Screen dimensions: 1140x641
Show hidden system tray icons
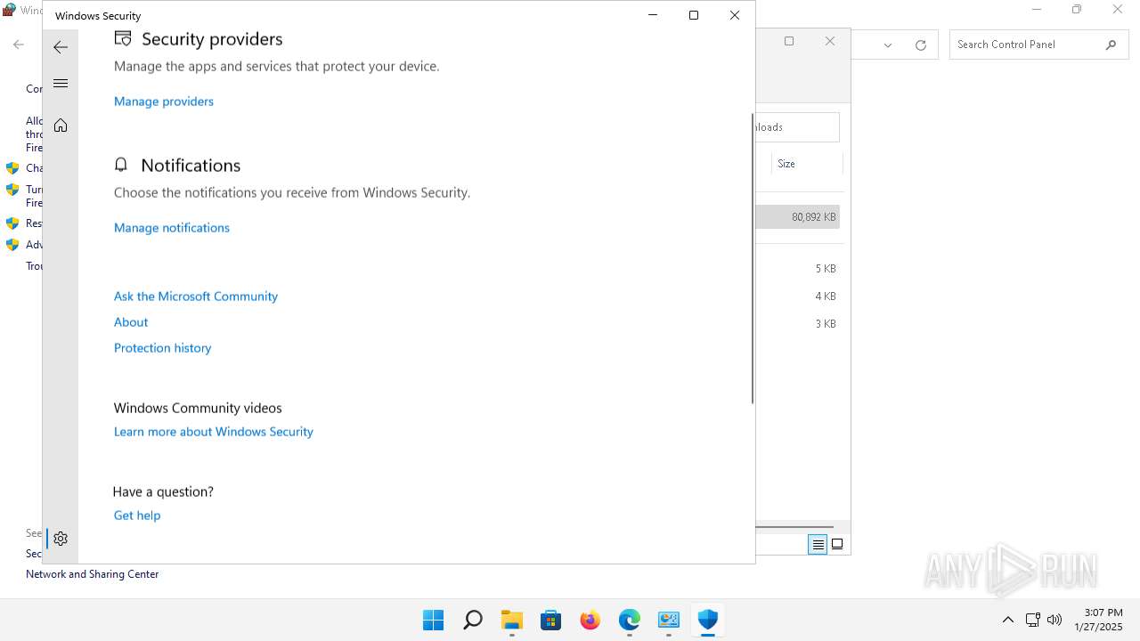tap(1008, 620)
